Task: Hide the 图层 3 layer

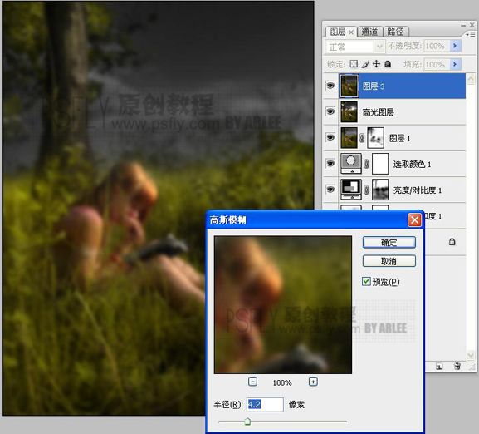Action: [330, 86]
